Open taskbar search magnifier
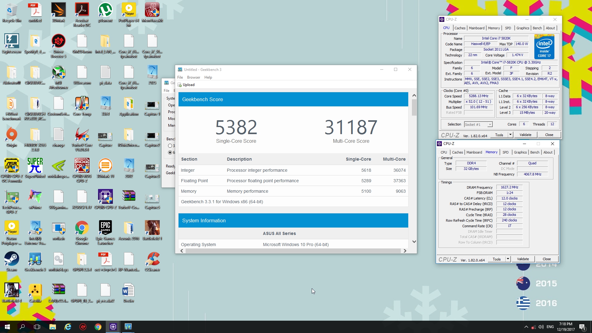Screen dimensions: 592x333 pyautogui.click(x=22, y=327)
